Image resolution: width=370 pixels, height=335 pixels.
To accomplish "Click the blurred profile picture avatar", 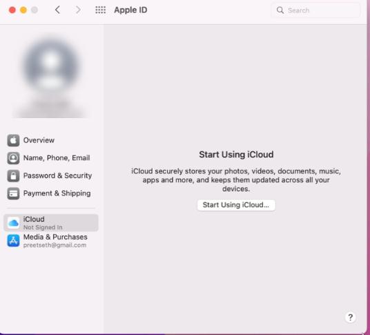I will tap(51, 63).
